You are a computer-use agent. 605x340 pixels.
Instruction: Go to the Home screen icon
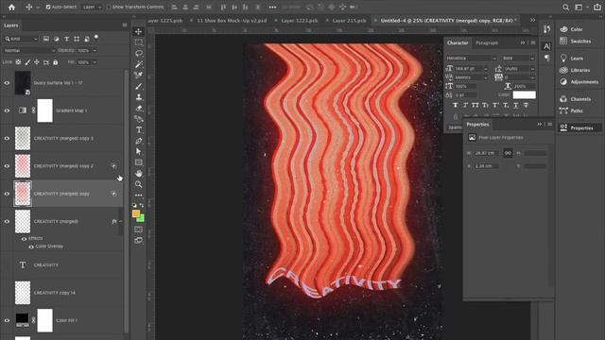tap(11, 7)
